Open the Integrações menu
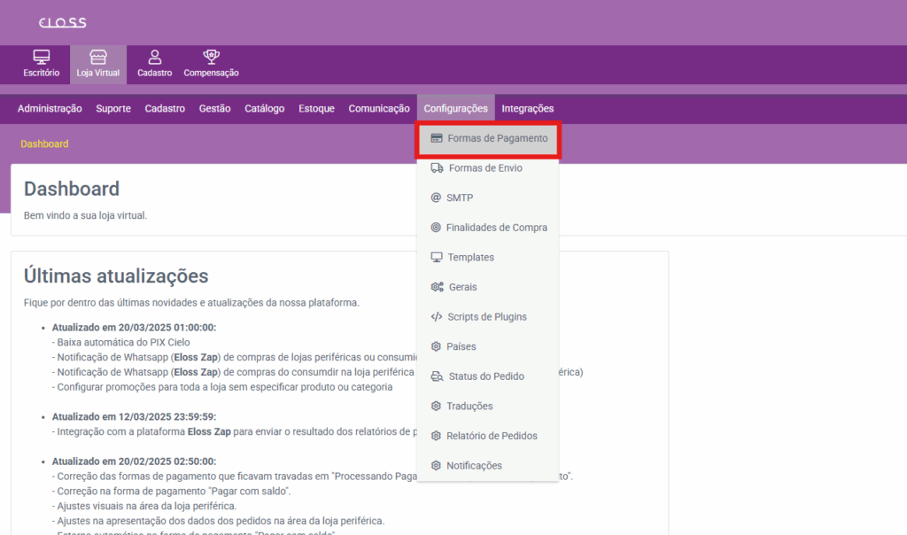The height and width of the screenshot is (535, 907). (x=527, y=109)
